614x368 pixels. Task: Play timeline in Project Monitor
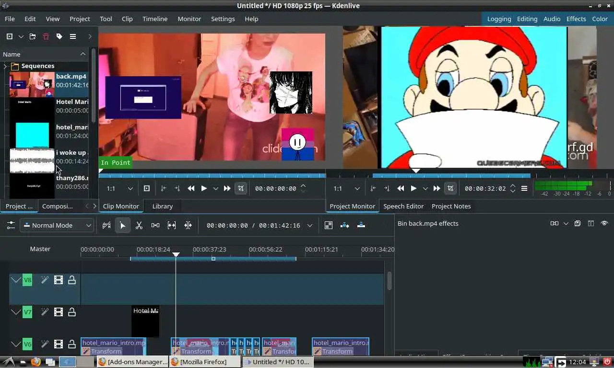coord(413,188)
